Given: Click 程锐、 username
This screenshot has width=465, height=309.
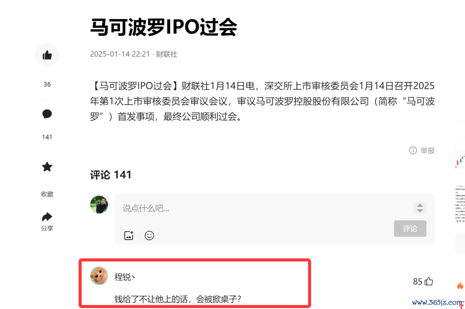Looking at the screenshot, I should coord(125,277).
